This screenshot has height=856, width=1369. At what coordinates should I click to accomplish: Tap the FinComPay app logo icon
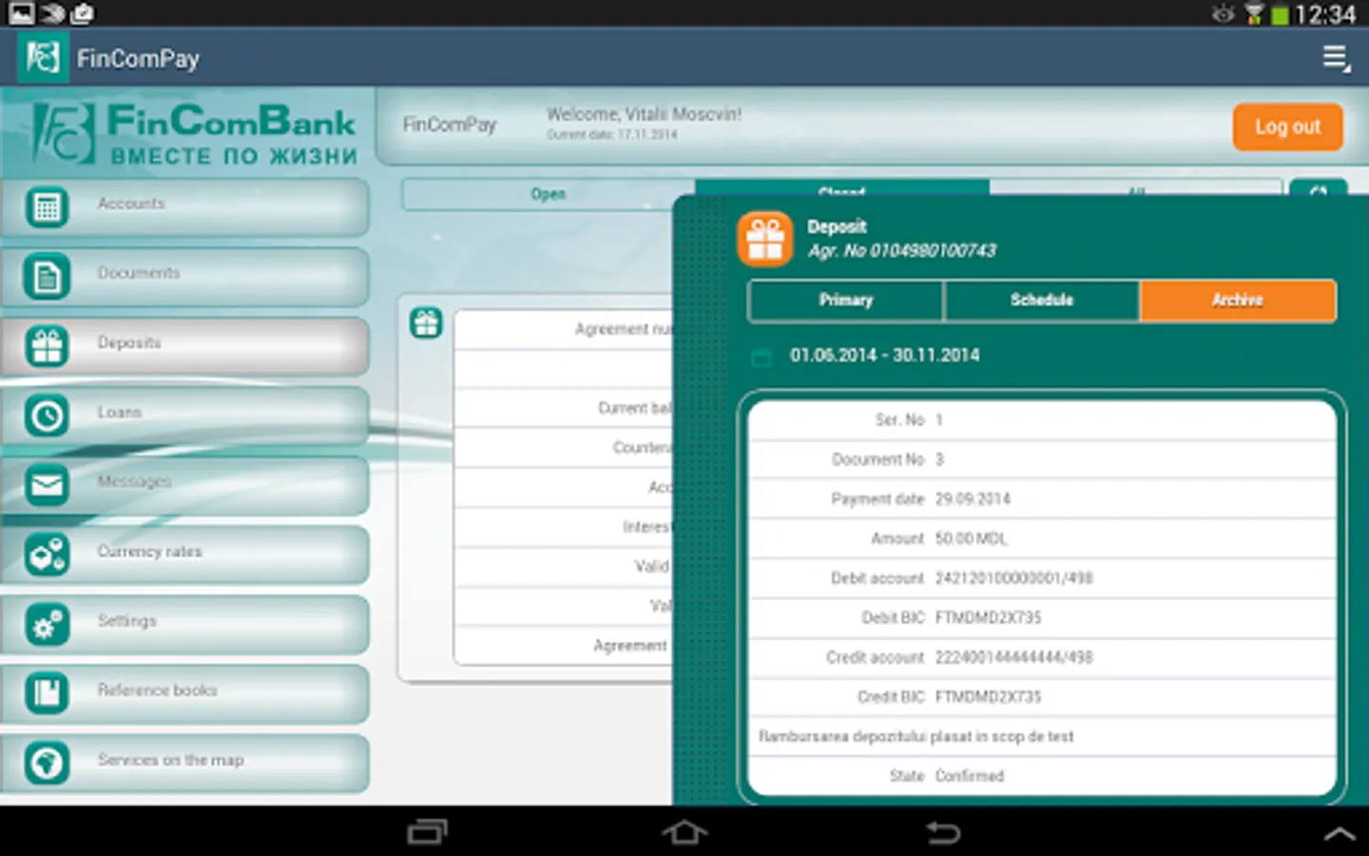coord(43,58)
